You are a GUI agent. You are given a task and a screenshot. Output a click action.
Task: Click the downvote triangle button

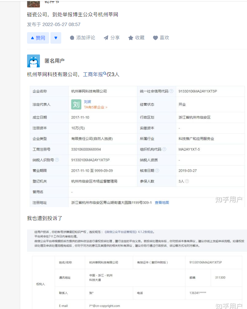click(56, 38)
